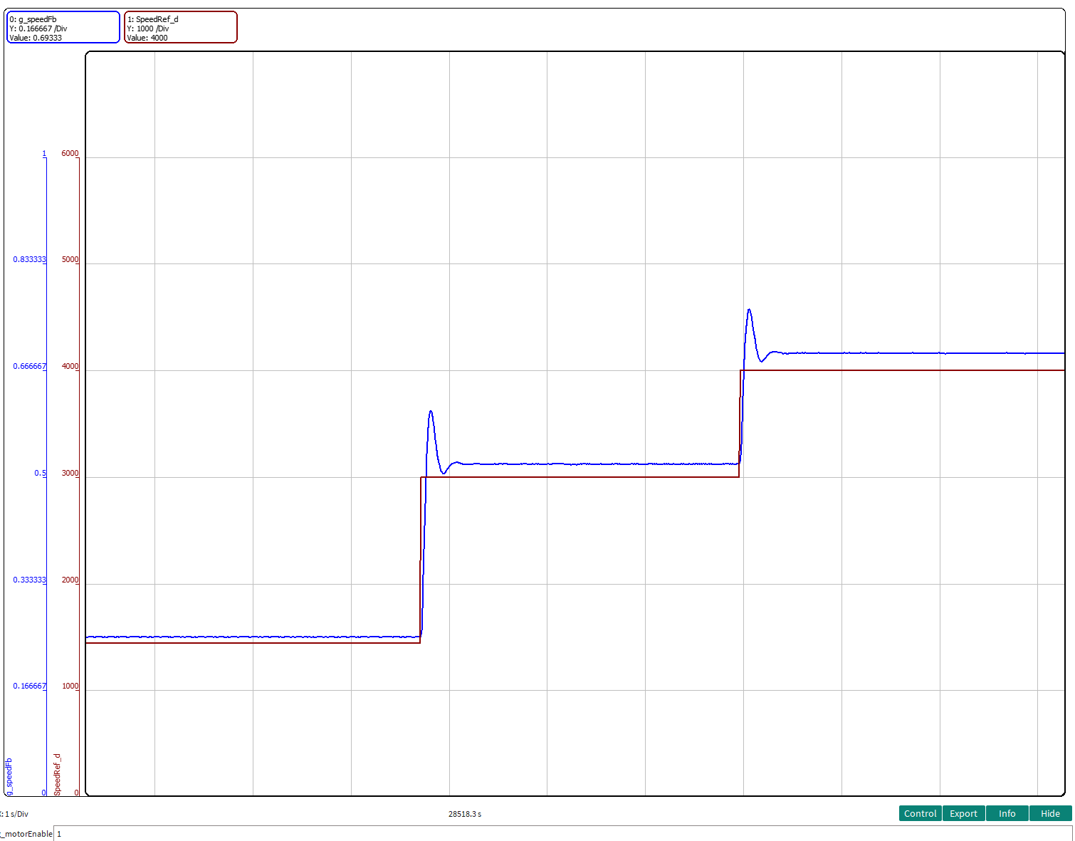Screen dimensions: 1075x841
Task: Click the 2000 tick on red axis
Action: [x=70, y=580]
